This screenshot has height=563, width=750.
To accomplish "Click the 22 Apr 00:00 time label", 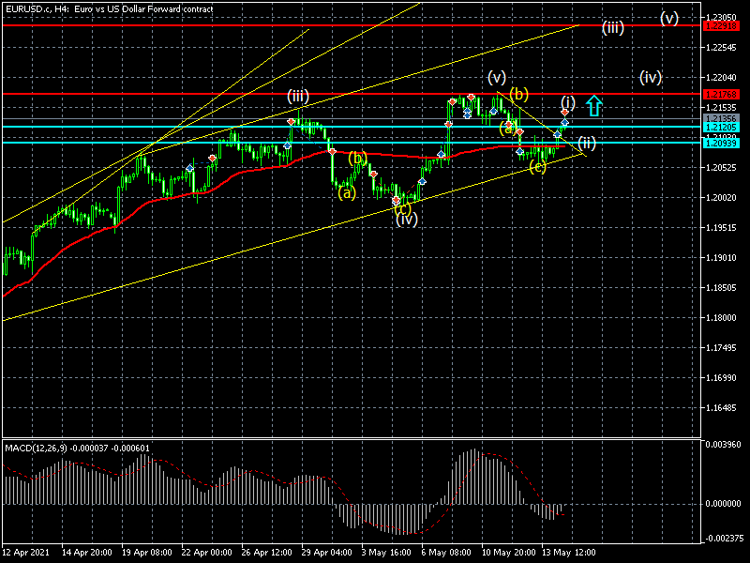I will click(207, 553).
